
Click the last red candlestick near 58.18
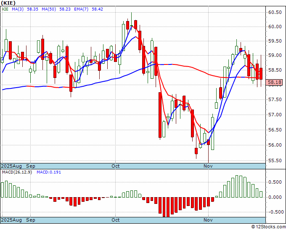pyautogui.click(x=261, y=74)
